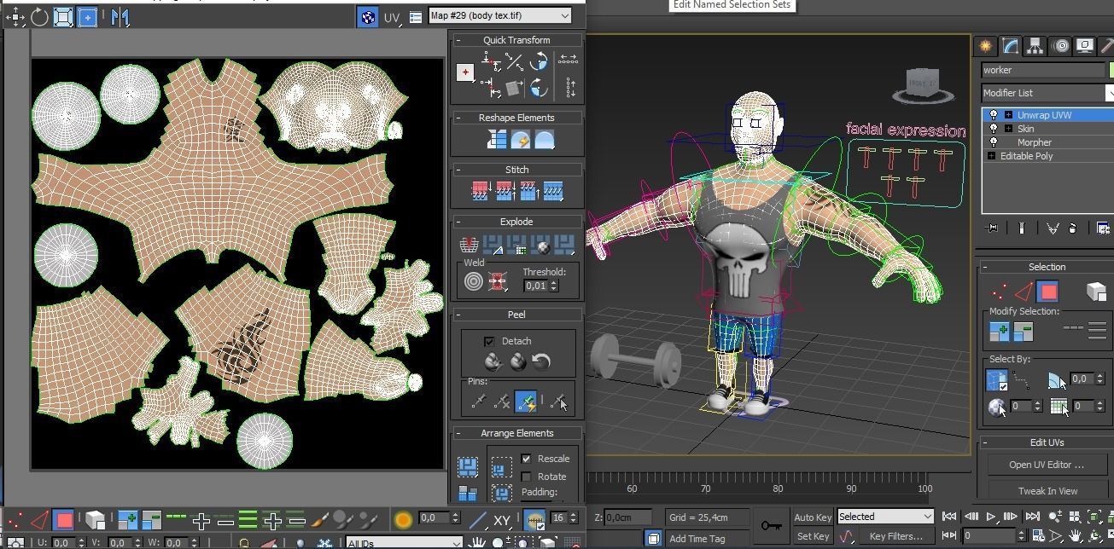Viewport: 1114px width, 549px height.
Task: Click Relax Until Flat in Reshape Elements
Action: [520, 139]
